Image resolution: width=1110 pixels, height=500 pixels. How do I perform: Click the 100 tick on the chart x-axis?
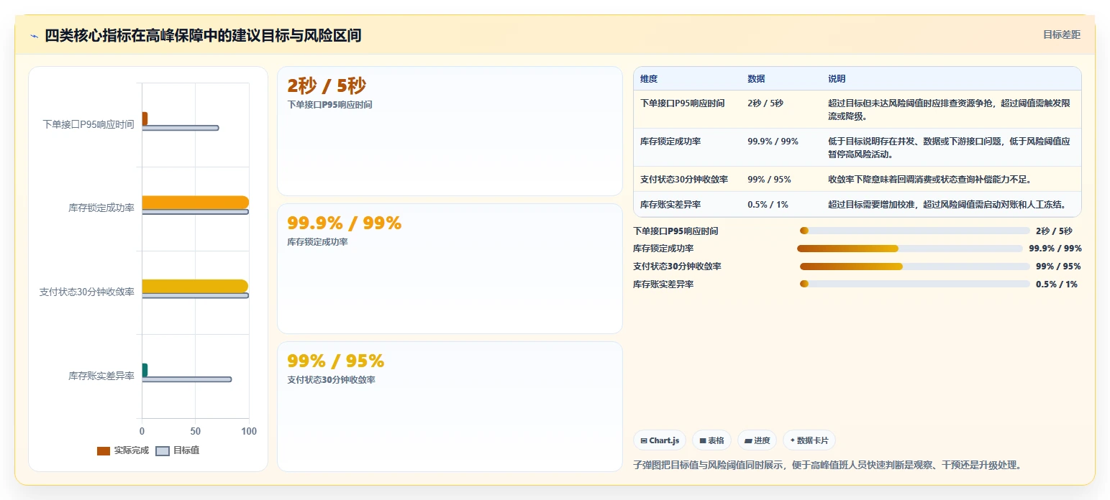249,431
